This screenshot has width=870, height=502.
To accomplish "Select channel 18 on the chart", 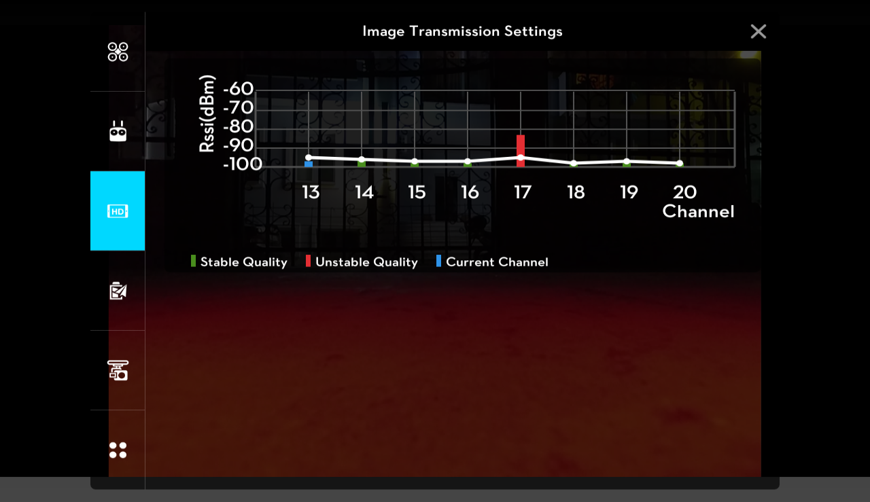I will point(576,192).
